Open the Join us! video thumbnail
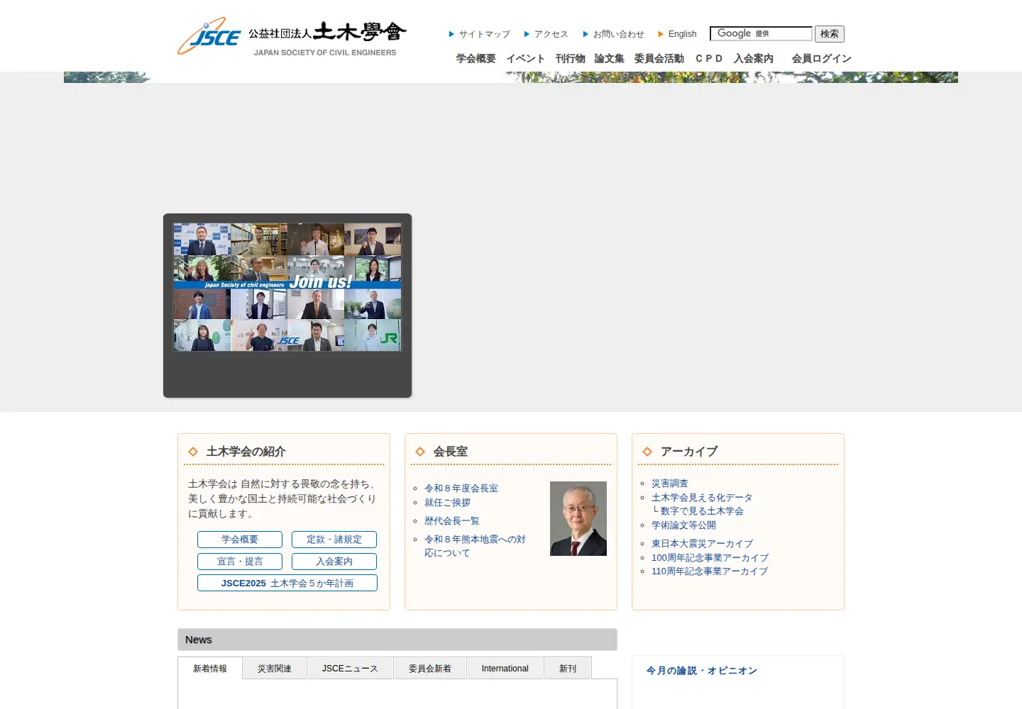1022x709 pixels. [x=287, y=287]
